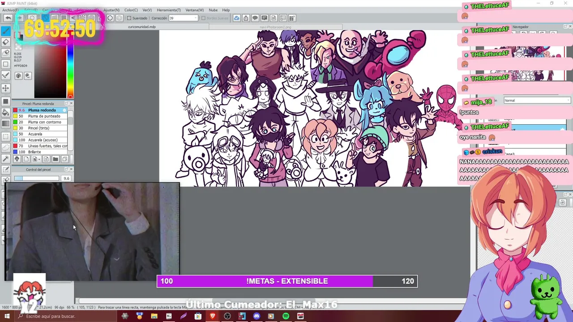Open the Ajustar menu
This screenshot has height=322, width=573.
point(111,10)
